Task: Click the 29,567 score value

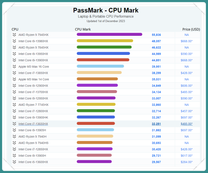Action: (156, 162)
